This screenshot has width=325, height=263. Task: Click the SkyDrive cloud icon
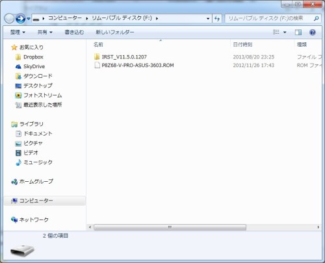(18, 67)
